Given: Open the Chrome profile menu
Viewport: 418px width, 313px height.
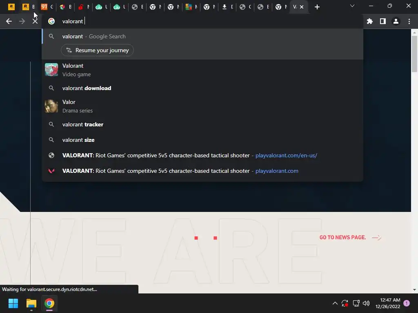Looking at the screenshot, I should (x=396, y=21).
